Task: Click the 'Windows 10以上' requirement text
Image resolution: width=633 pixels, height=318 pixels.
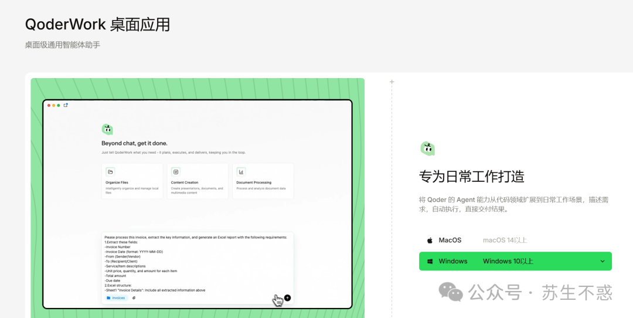Action: (x=508, y=261)
